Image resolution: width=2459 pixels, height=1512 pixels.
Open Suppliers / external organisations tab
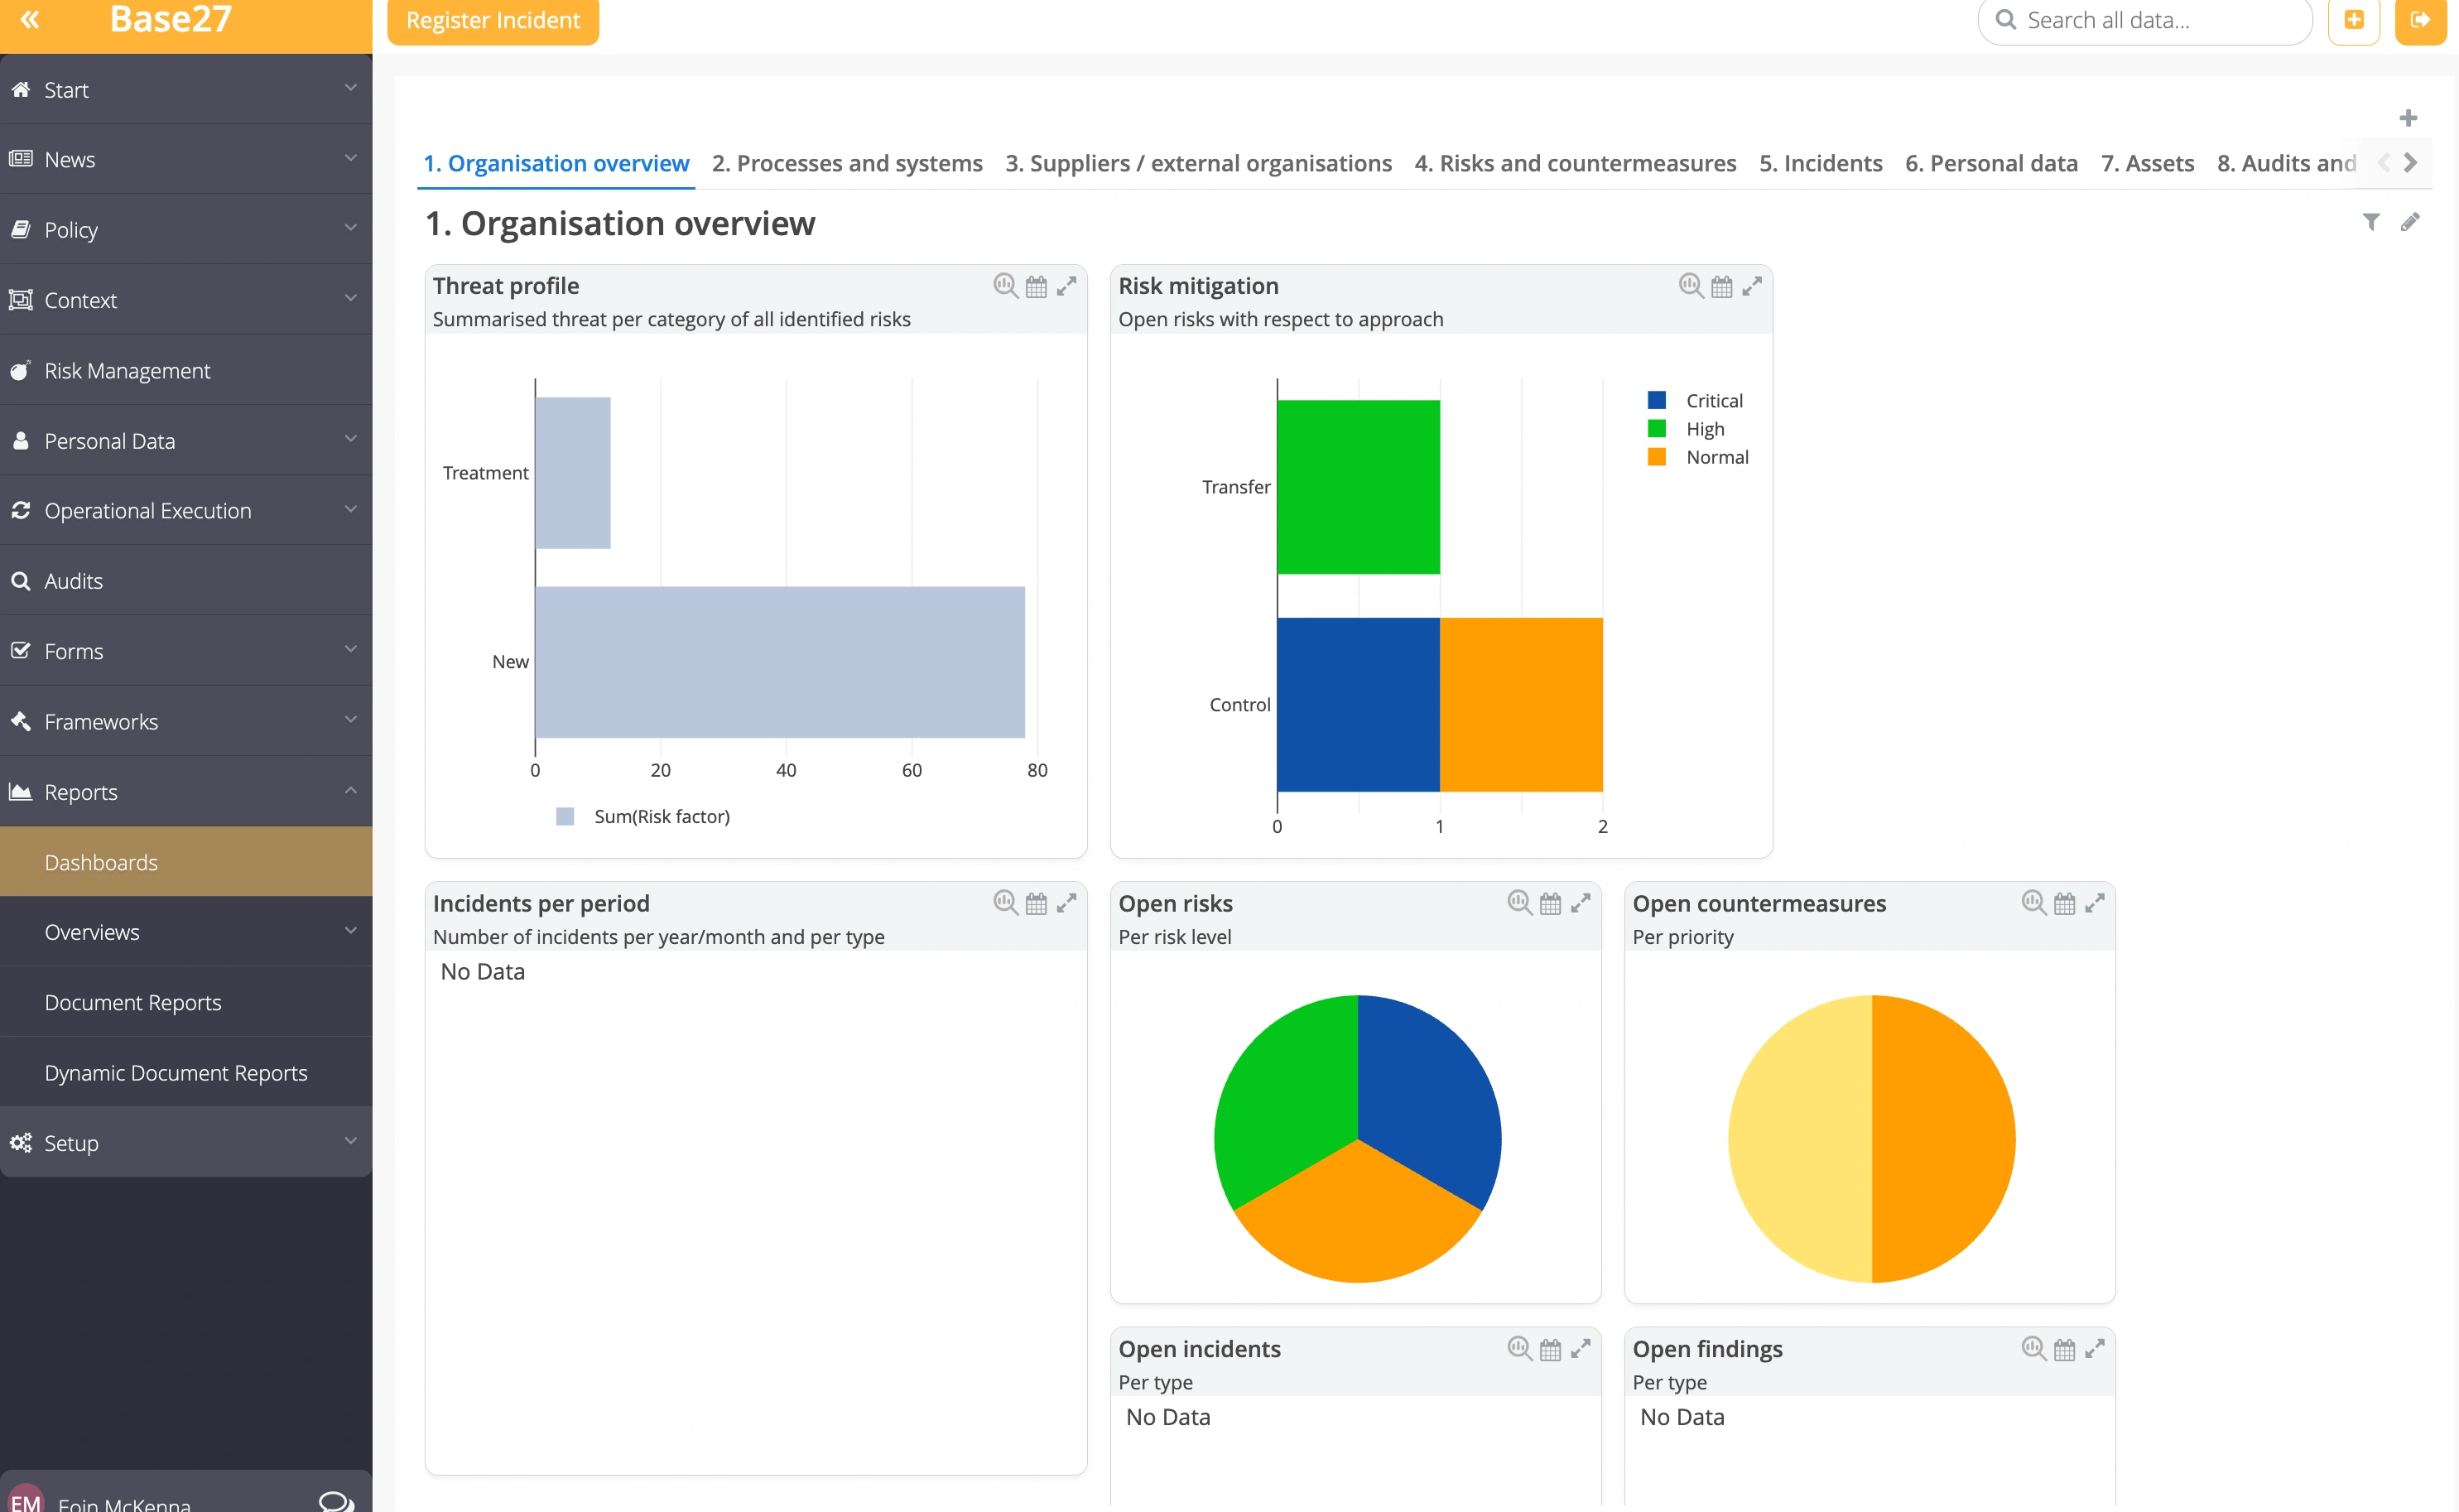tap(1199, 163)
